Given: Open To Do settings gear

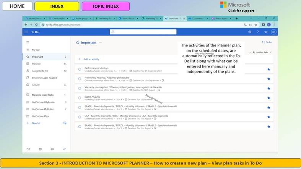Looking at the screenshot, I should (x=249, y=32).
